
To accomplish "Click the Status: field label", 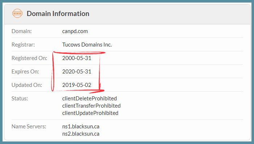I will [20, 99].
